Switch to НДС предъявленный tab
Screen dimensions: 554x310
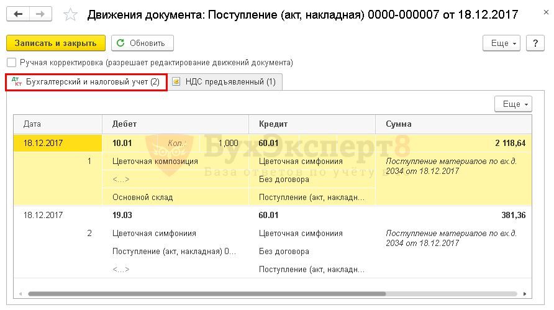tap(225, 82)
